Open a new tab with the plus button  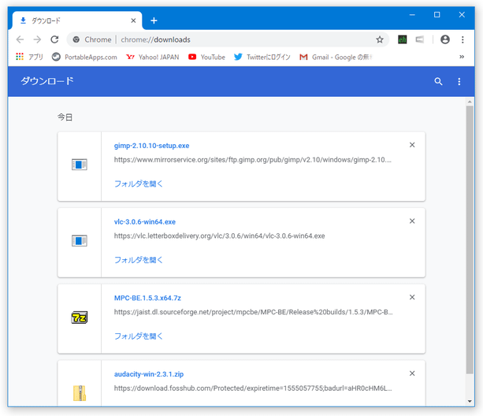click(x=154, y=20)
